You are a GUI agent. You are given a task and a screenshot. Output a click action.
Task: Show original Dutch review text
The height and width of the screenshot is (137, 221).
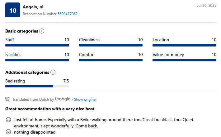pyautogui.click(x=85, y=99)
